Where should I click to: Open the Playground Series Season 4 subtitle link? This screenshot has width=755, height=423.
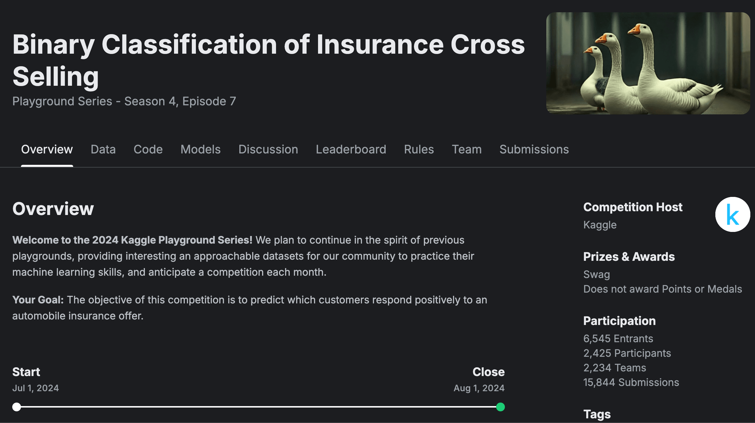tap(124, 101)
